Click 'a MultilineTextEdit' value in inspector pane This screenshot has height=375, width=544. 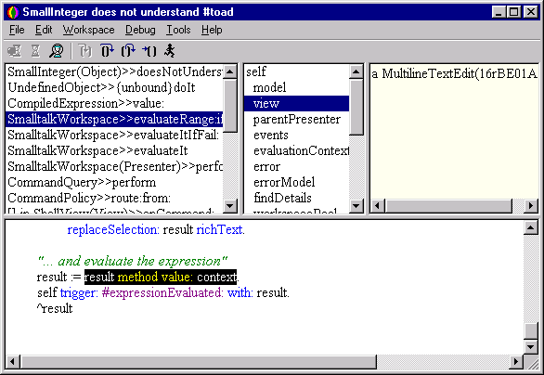click(454, 73)
